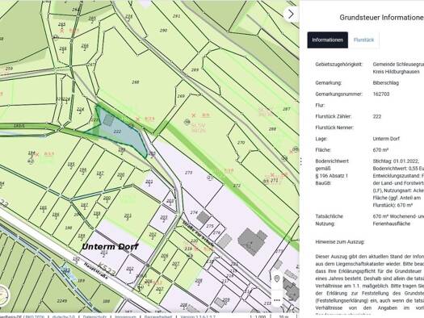Click the panel resize handle dots
The width and height of the screenshot is (424, 318).
click(301, 161)
